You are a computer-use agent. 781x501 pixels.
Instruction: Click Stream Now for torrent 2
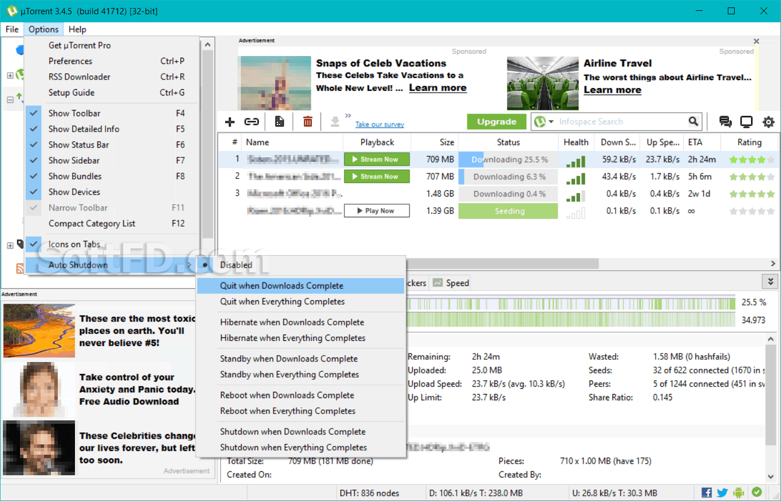(376, 176)
